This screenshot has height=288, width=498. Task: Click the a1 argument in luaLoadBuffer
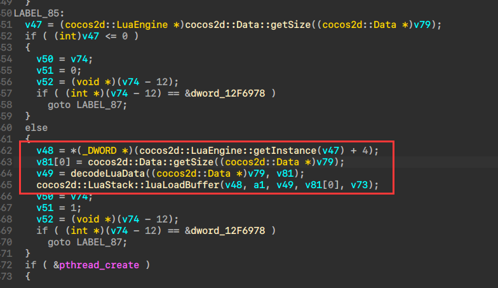click(x=259, y=185)
